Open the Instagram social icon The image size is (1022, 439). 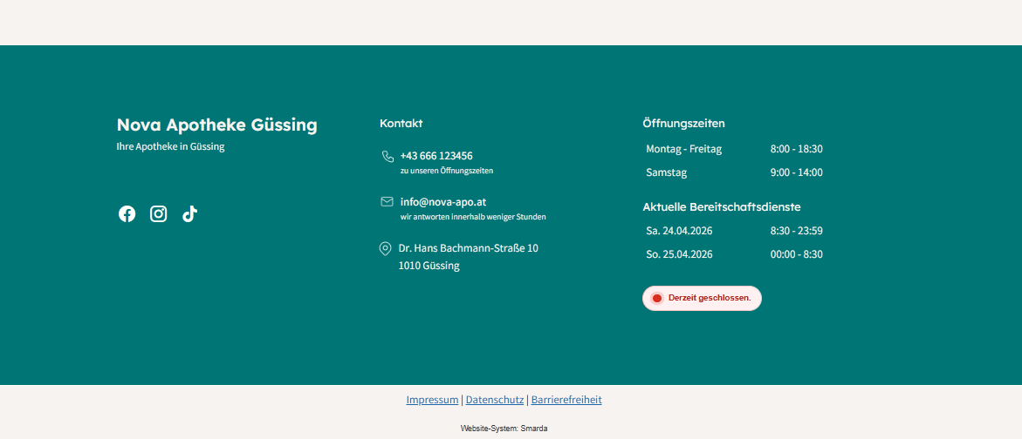(158, 214)
